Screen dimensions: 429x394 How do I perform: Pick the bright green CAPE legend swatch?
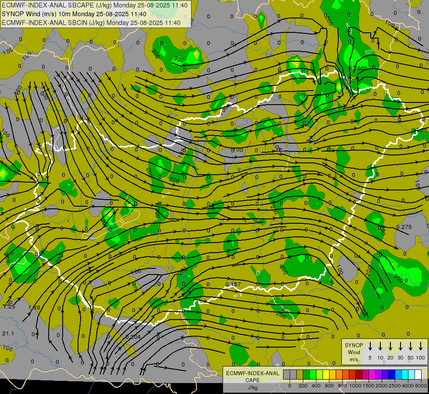(313, 374)
